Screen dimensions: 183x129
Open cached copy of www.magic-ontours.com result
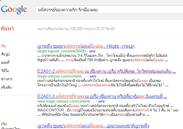tap(101, 101)
